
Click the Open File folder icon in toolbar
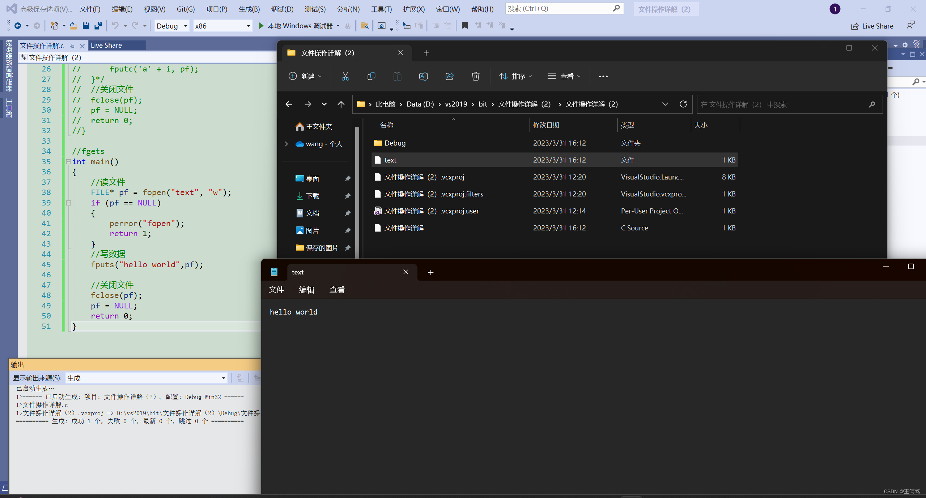[73, 26]
